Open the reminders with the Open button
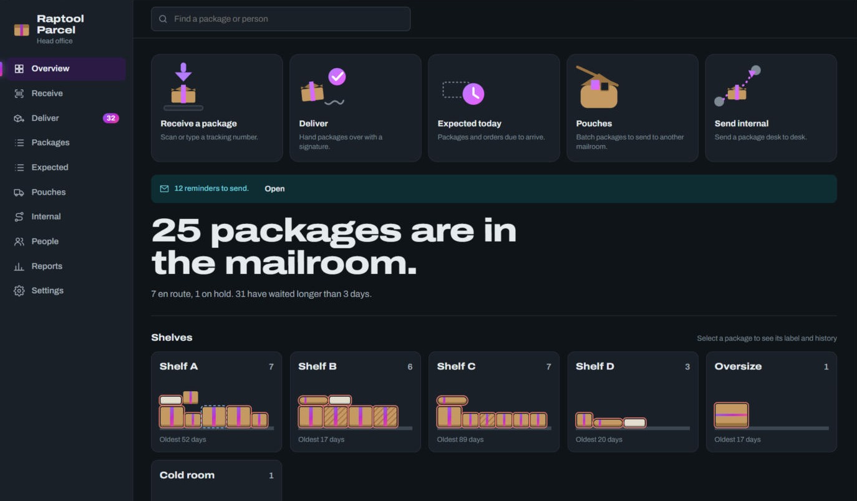The height and width of the screenshot is (501, 857). [274, 188]
